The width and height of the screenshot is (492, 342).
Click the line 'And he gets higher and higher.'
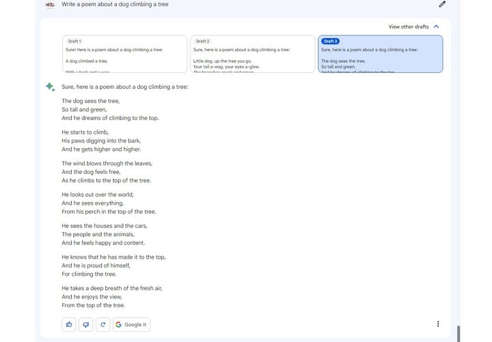point(101,149)
